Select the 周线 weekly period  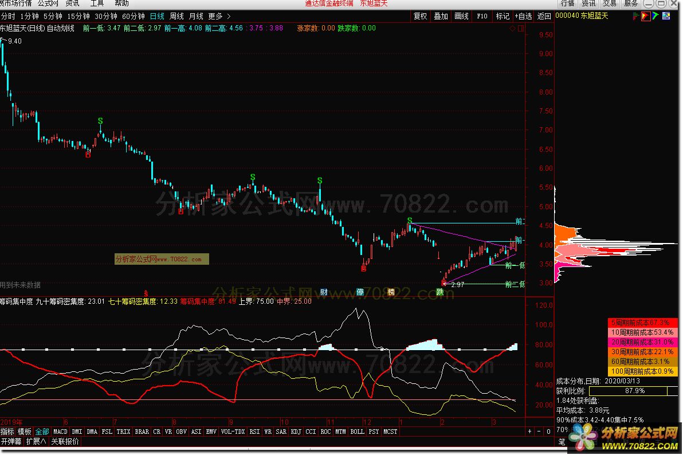point(176,16)
